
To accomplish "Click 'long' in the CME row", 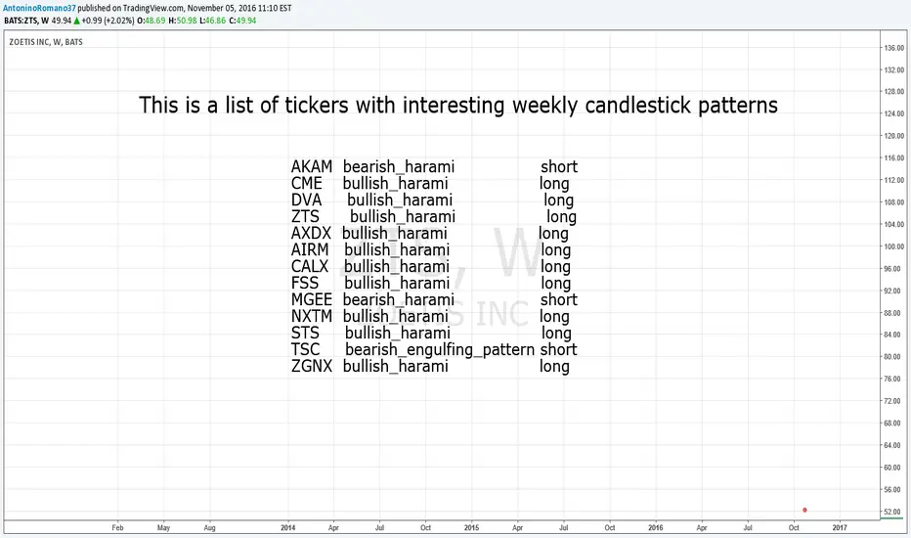I will pyautogui.click(x=553, y=184).
